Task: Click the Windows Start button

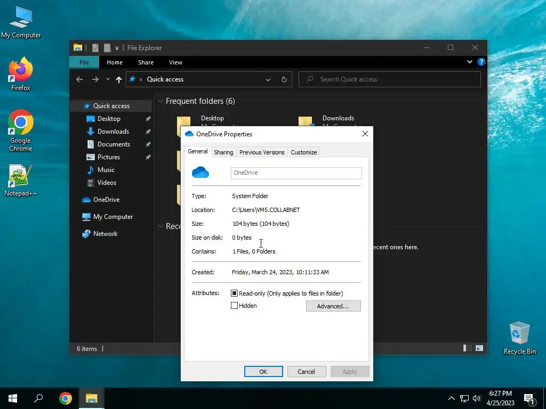Action: tap(13, 398)
